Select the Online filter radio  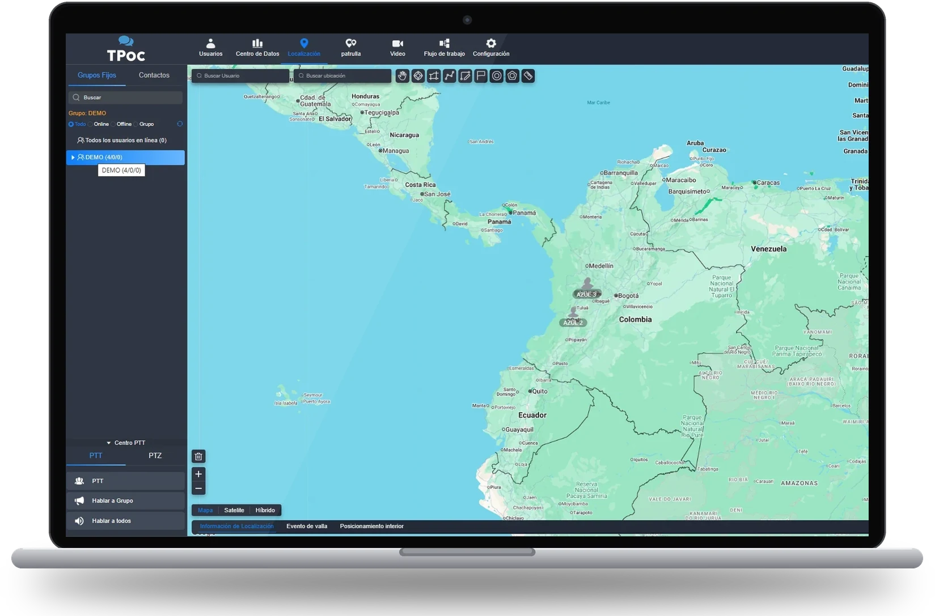90,124
